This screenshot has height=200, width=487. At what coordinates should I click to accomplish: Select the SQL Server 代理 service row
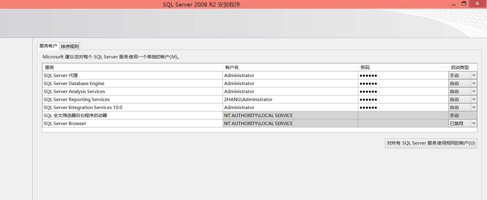[x=132, y=75]
